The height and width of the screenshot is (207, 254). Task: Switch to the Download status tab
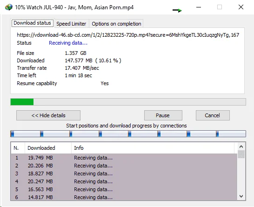33,23
